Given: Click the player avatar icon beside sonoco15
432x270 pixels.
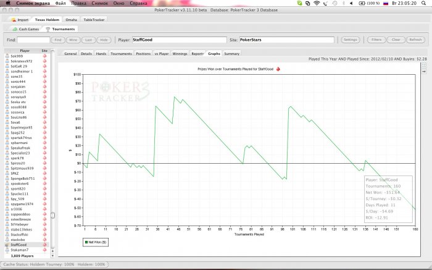Looking at the screenshot, I should click(7, 92).
